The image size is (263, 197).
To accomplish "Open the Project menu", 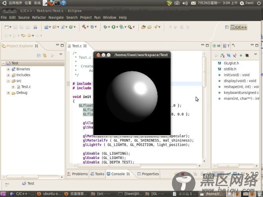I will (x=86, y=17).
